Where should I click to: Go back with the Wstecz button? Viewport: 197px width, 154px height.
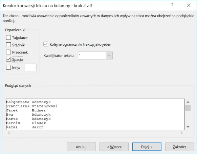(x=111, y=146)
